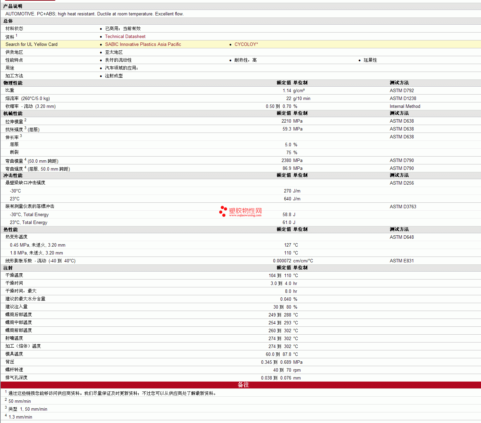The height and width of the screenshot is (423, 481).
Task: Click the ASTM D3763 test method cell
Action: (x=403, y=207)
